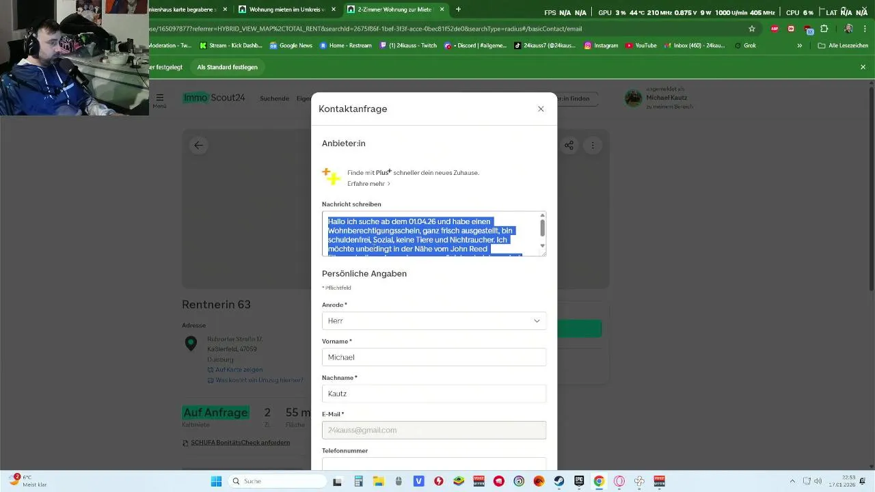Viewport: 875px width, 492px height.
Task: Click the taskbar 'Suche' search box
Action: tap(278, 481)
